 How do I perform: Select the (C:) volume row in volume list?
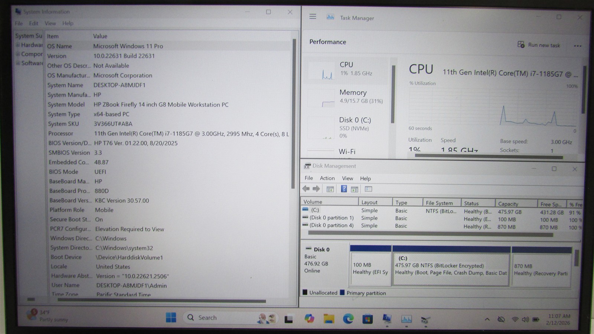pos(442,211)
